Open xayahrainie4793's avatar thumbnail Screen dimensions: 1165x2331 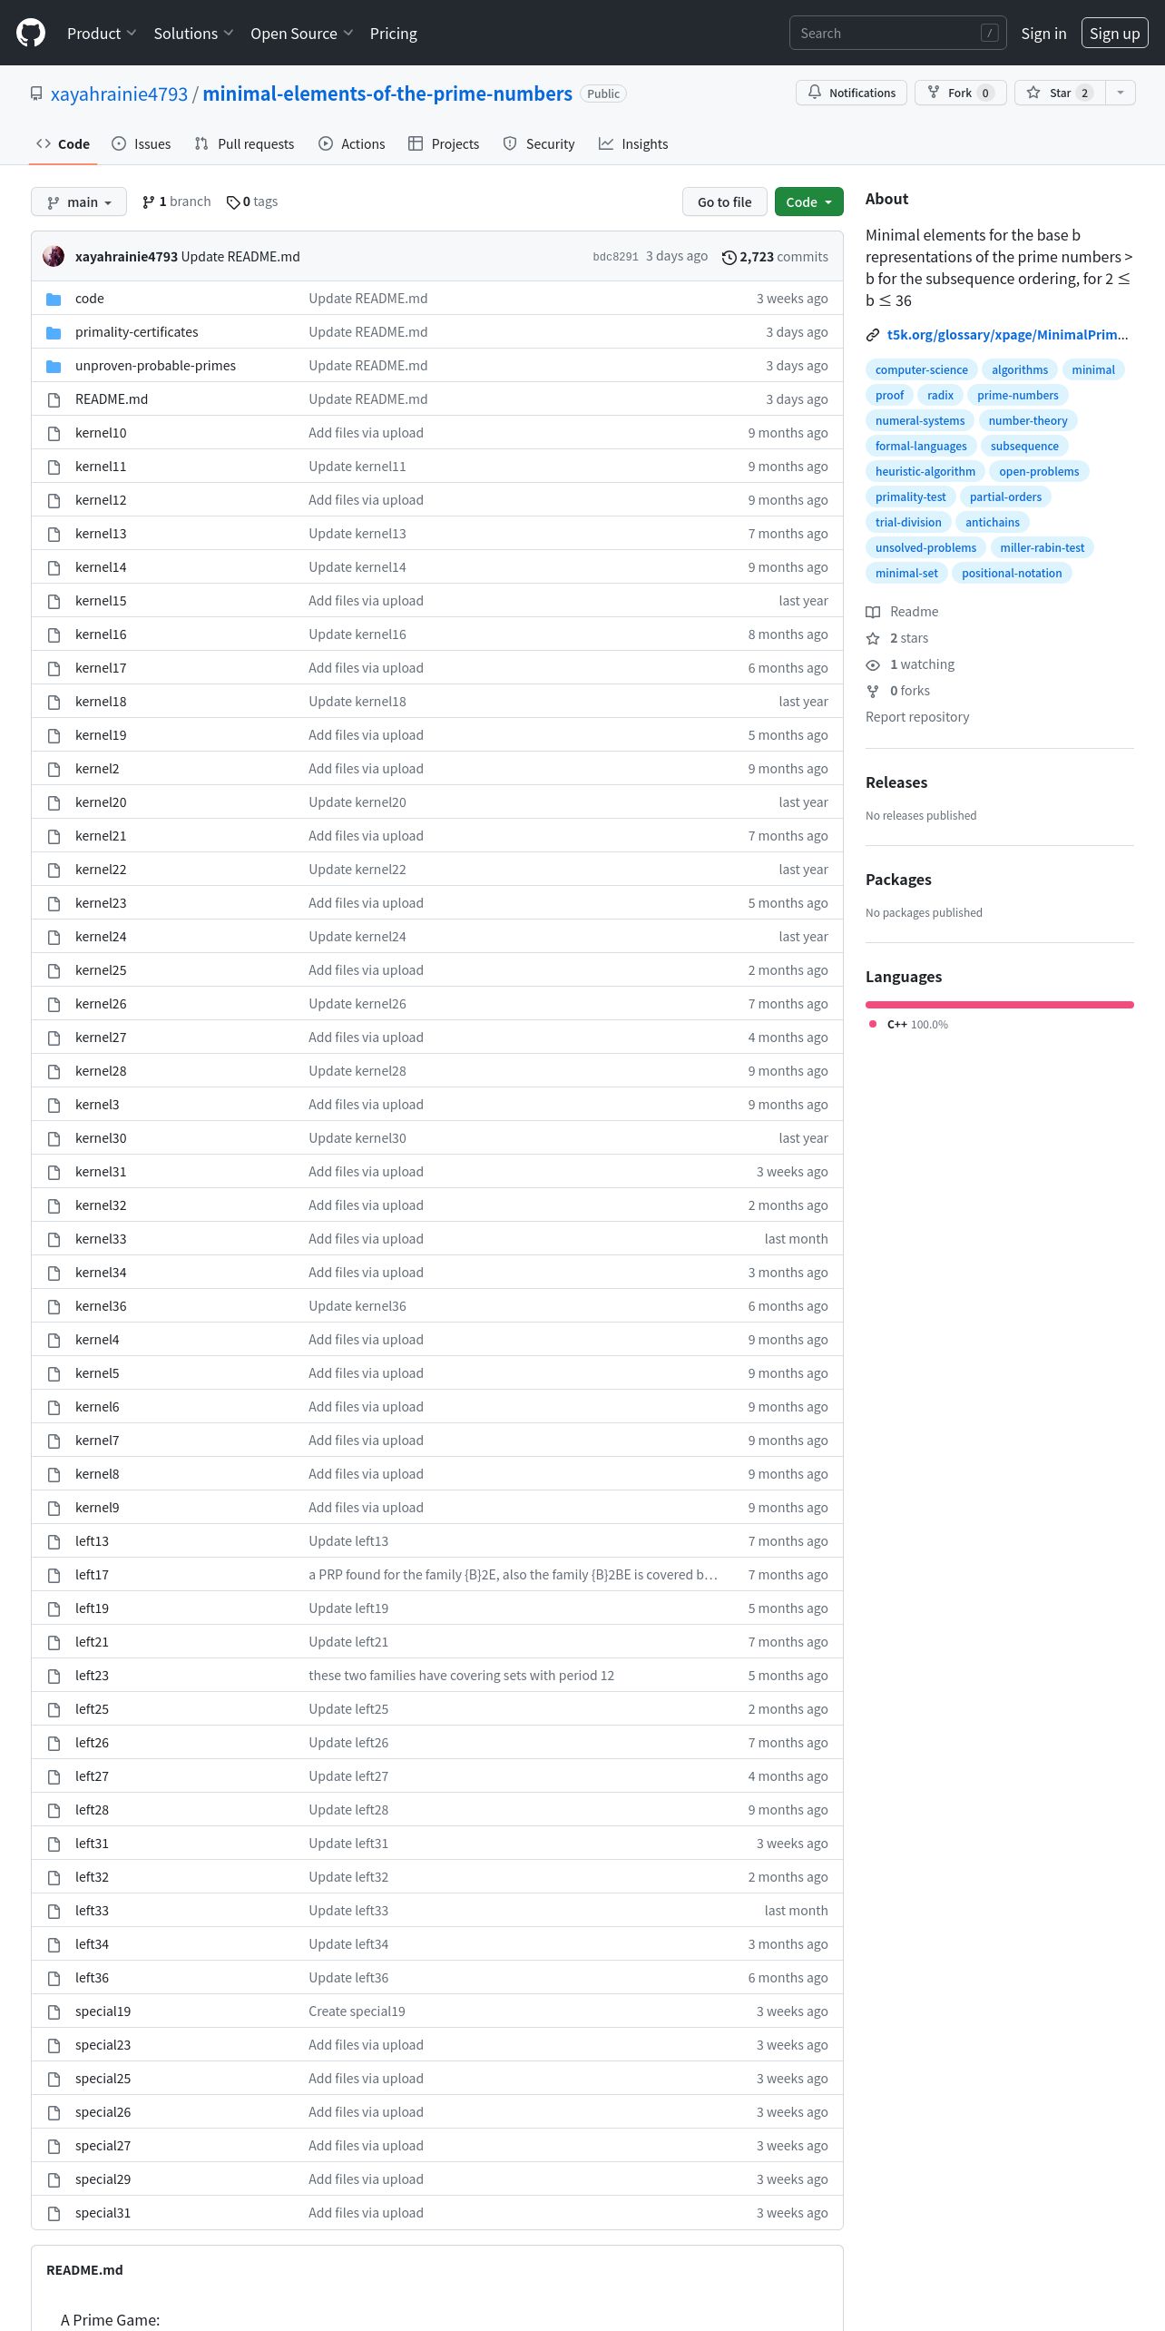[54, 256]
